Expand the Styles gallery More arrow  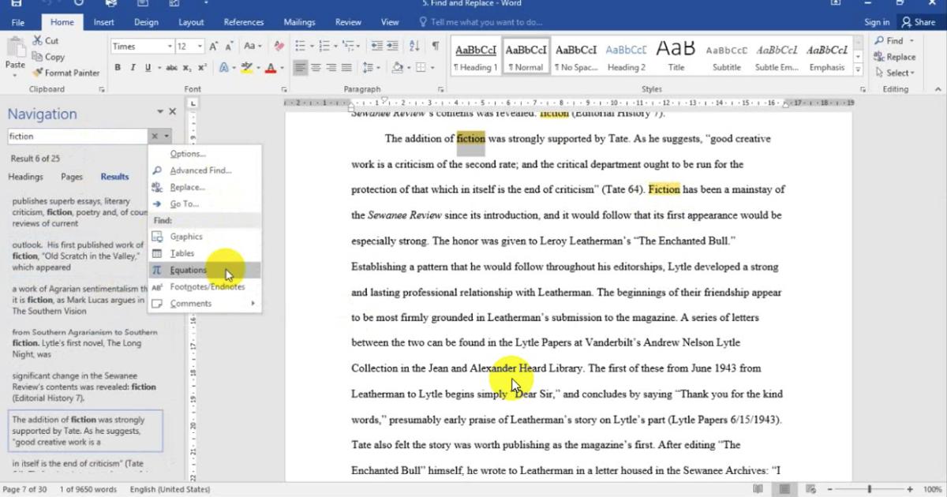coord(859,69)
